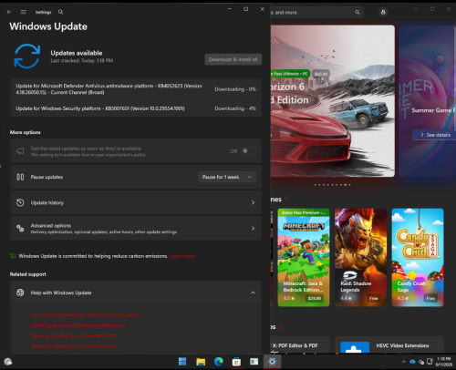This screenshot has height=370, width=456.
Task: Click See details on Summer Game banner
Action: coord(435,135)
